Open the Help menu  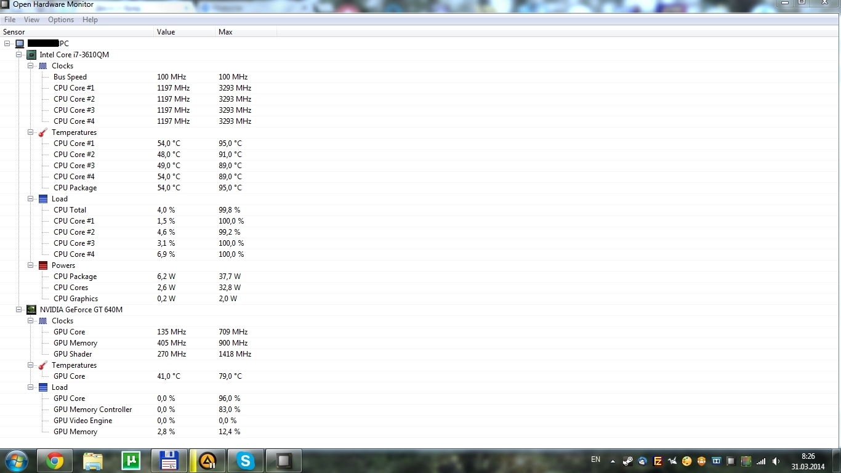[x=90, y=20]
